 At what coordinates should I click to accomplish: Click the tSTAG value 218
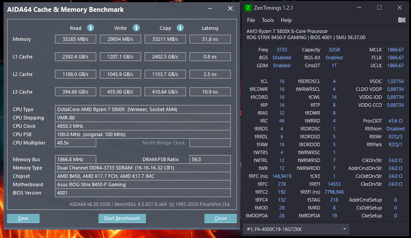[334, 200]
